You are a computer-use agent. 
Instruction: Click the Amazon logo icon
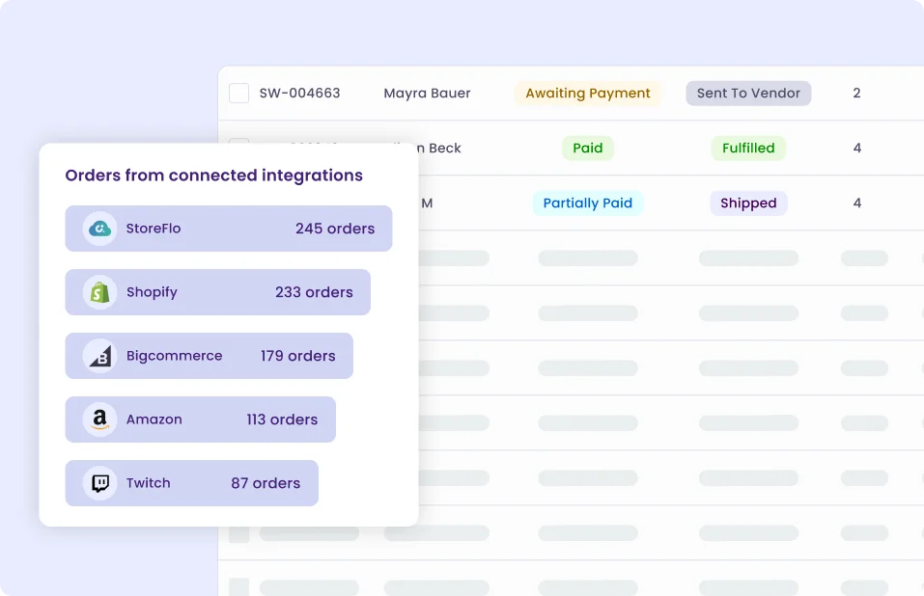pyautogui.click(x=99, y=419)
